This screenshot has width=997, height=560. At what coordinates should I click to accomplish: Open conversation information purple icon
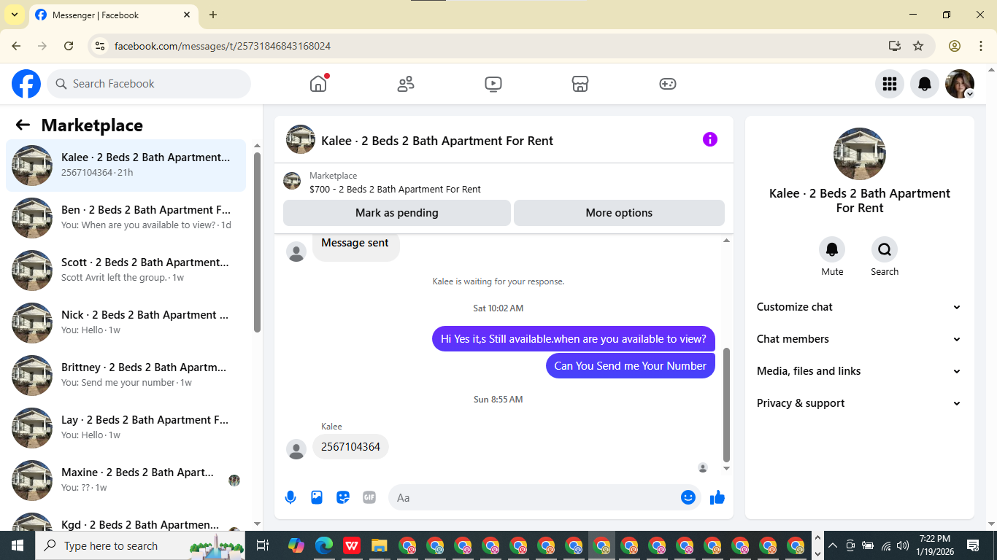click(710, 139)
